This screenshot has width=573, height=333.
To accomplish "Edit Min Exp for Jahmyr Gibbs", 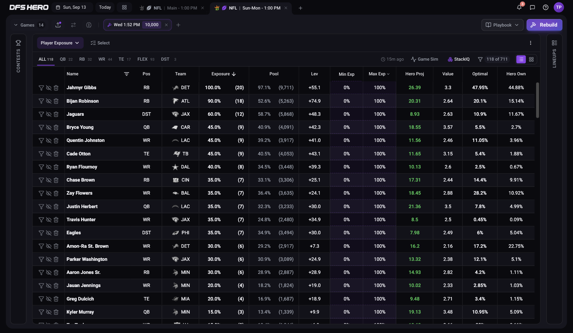I will [x=346, y=88].
